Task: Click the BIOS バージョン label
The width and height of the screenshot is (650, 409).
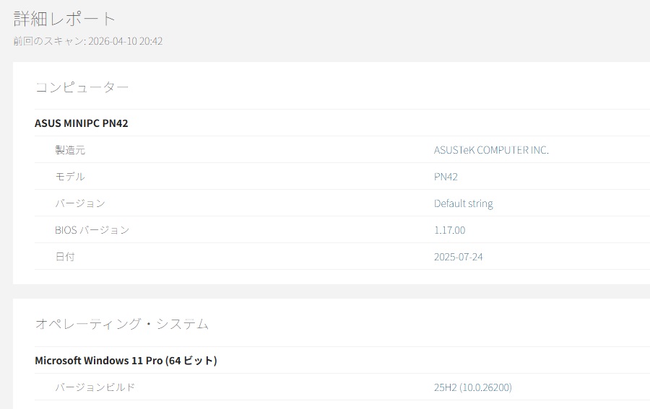Action: click(92, 230)
